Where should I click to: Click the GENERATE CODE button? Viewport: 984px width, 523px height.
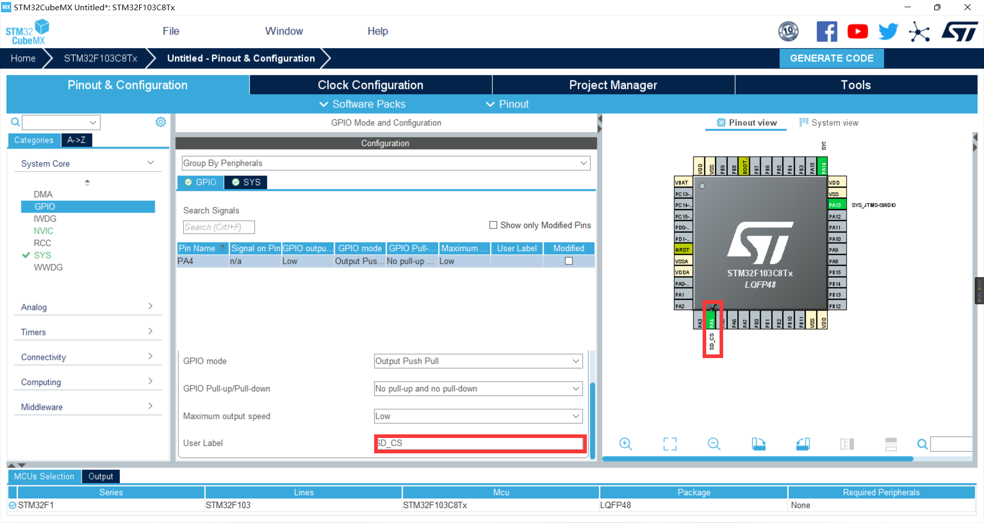(x=831, y=58)
